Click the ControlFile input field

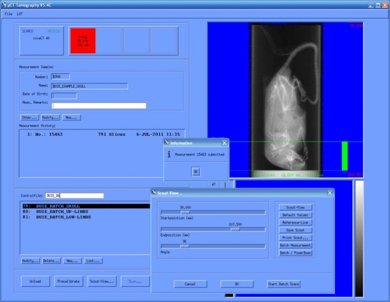point(75,196)
